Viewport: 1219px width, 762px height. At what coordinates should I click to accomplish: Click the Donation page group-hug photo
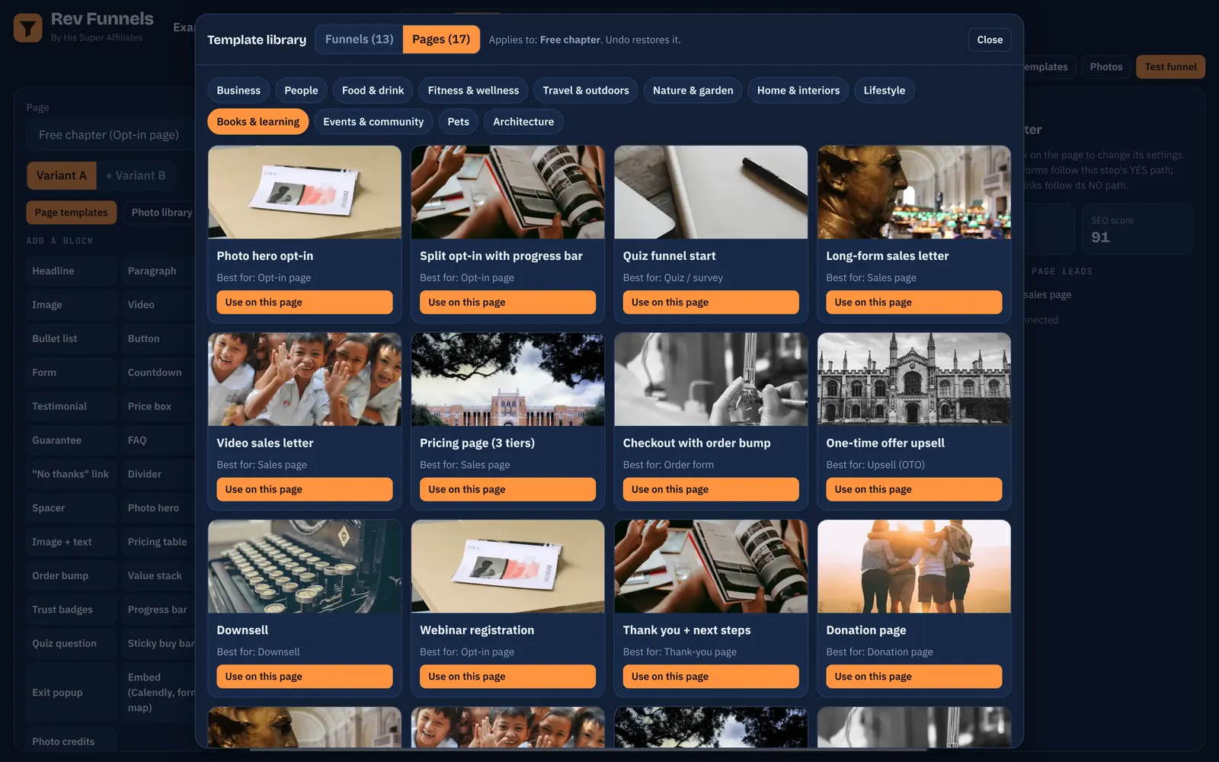(x=914, y=566)
